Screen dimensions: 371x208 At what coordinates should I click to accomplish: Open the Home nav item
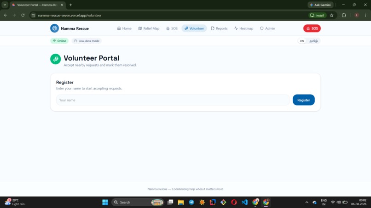pos(124,28)
